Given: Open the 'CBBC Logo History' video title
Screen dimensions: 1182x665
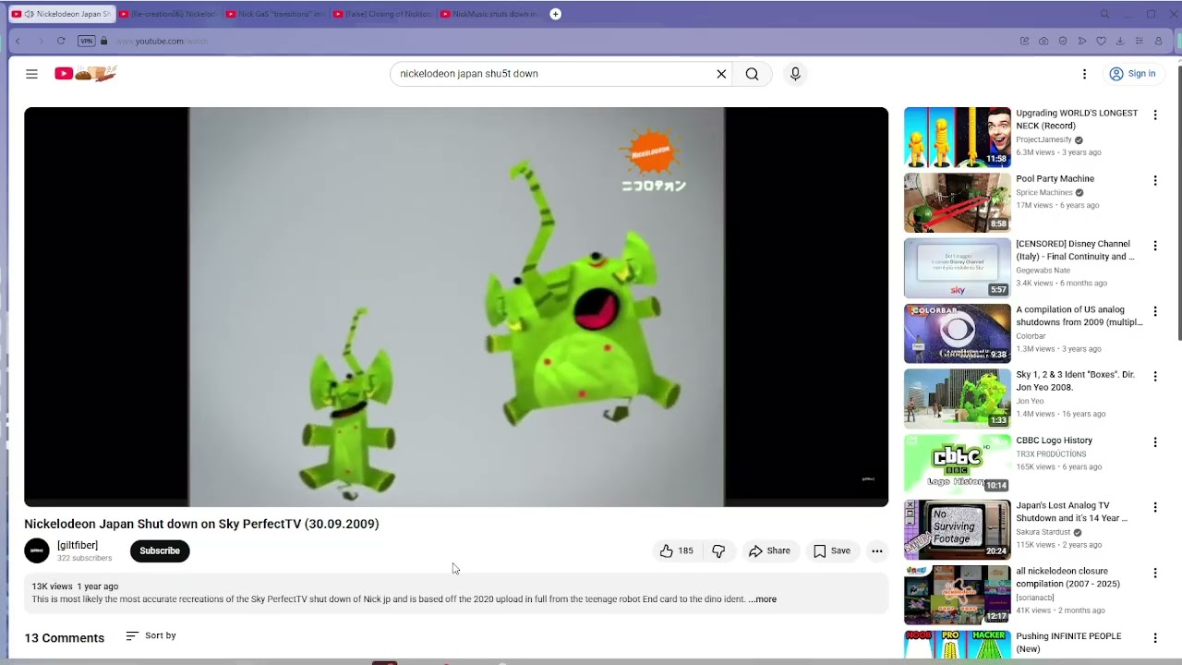Looking at the screenshot, I should point(1054,441).
